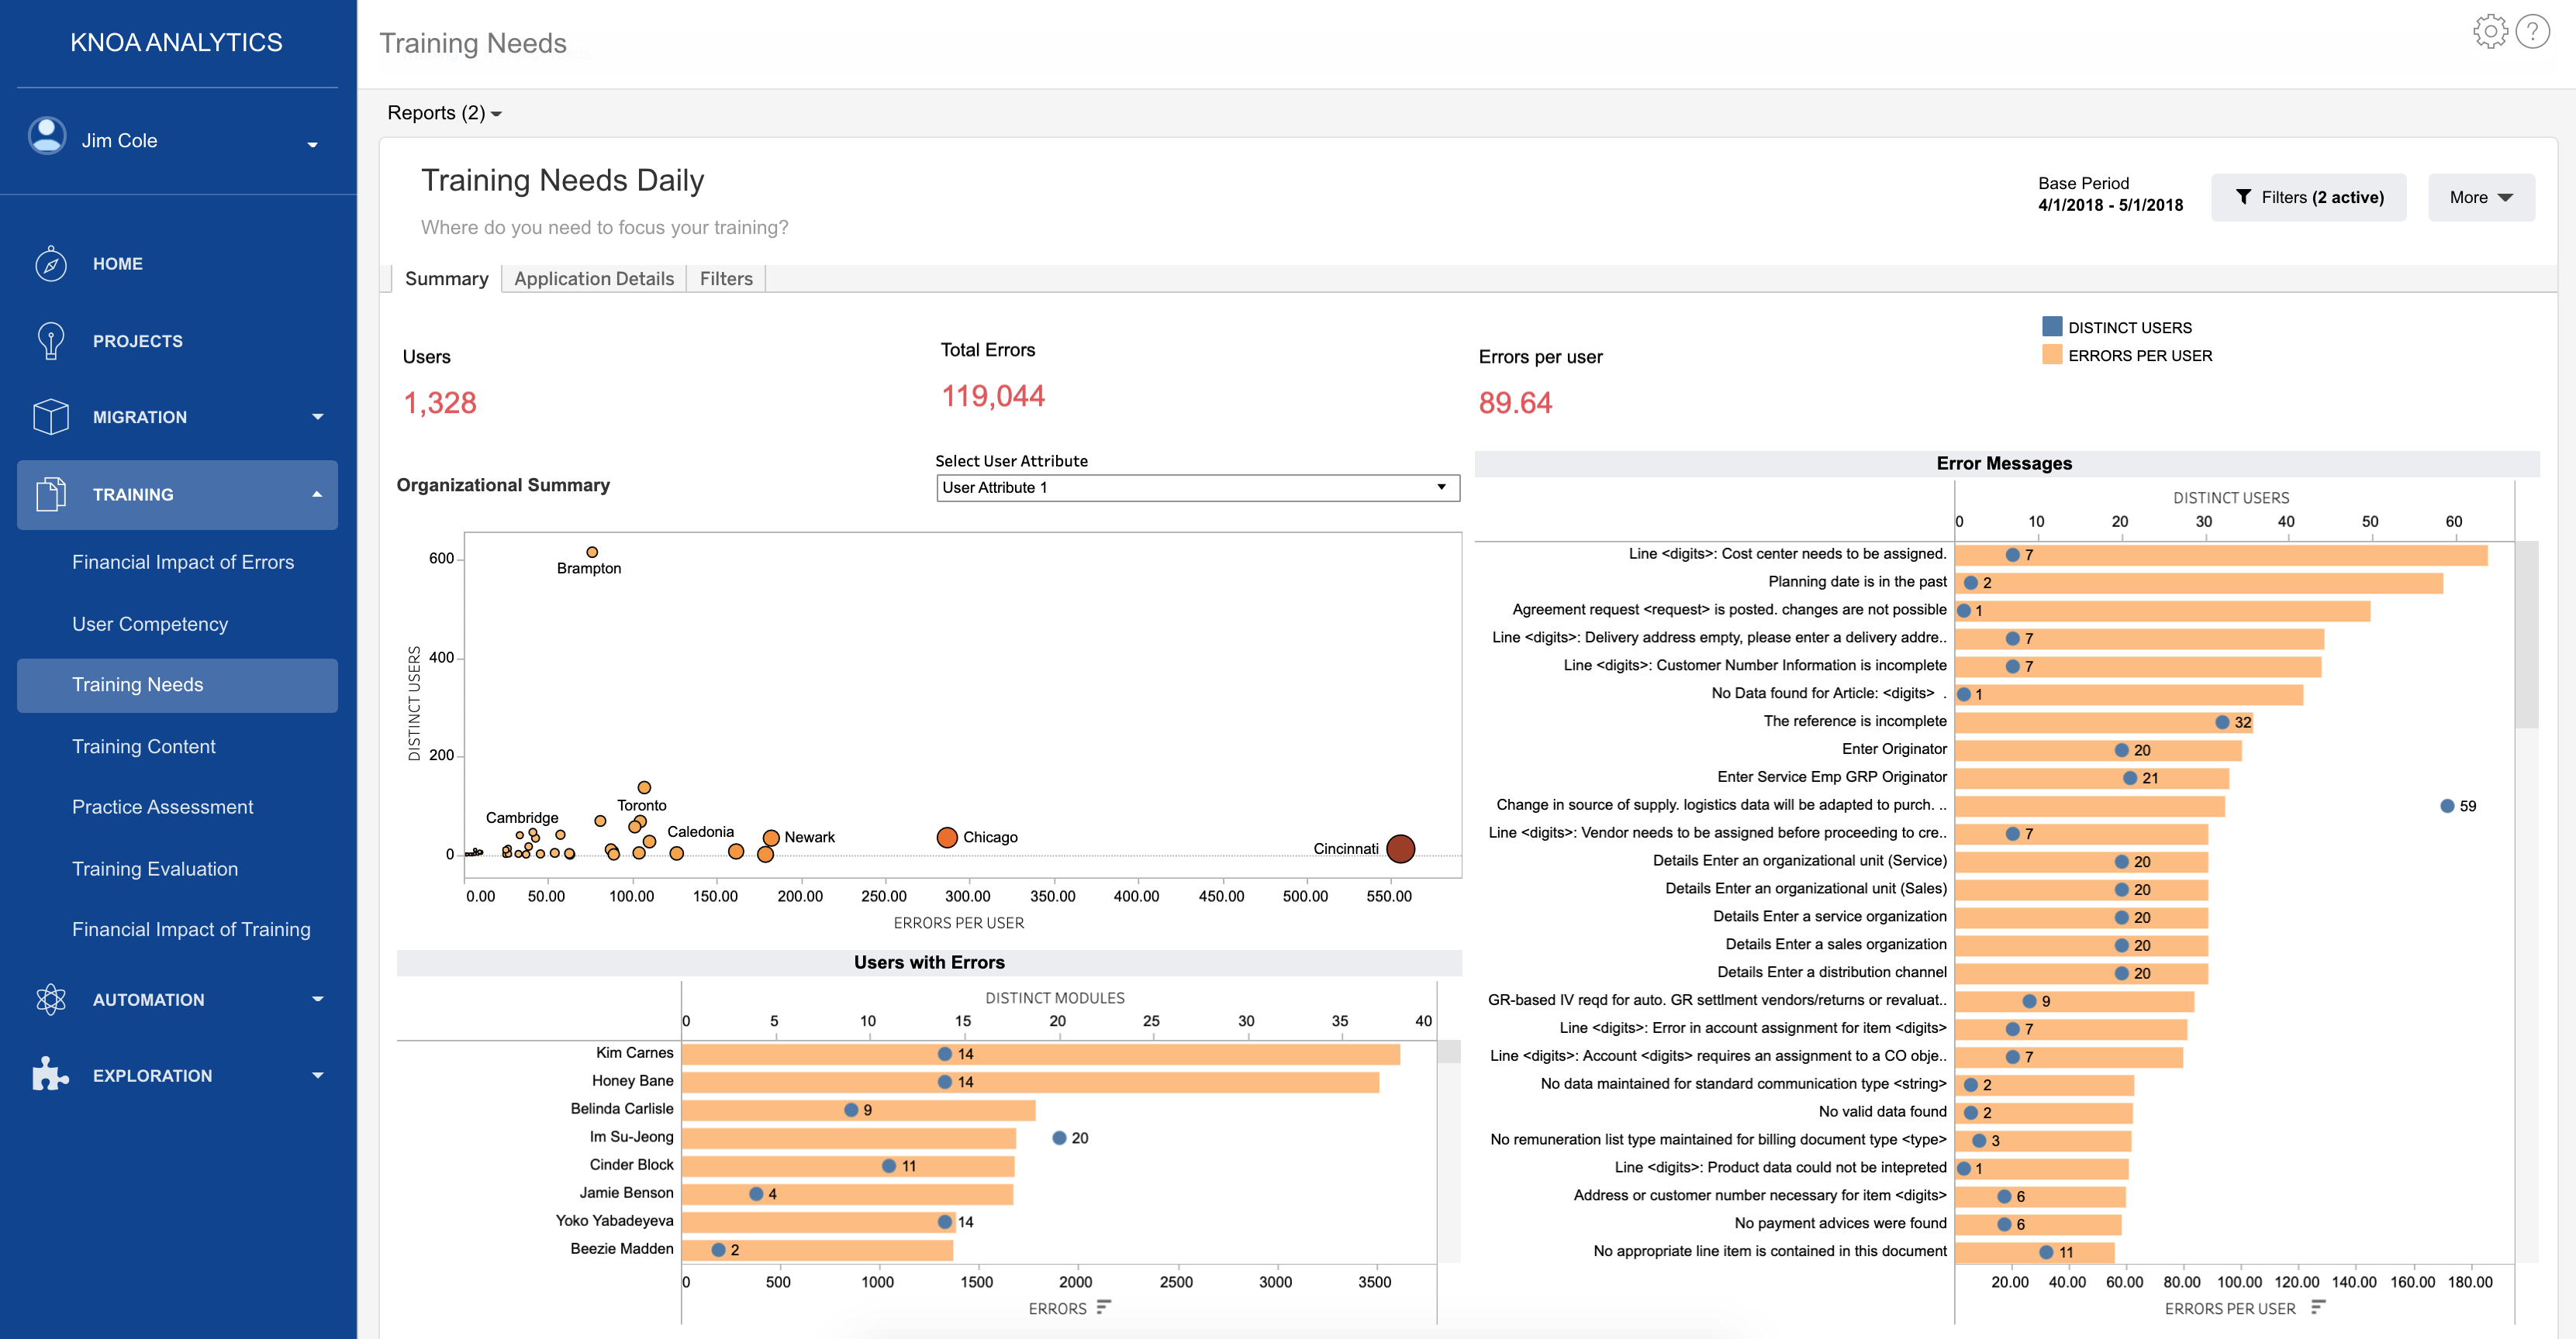Viewport: 2576px width, 1339px height.
Task: Open the User Attribute 1 dropdown
Action: point(1197,487)
